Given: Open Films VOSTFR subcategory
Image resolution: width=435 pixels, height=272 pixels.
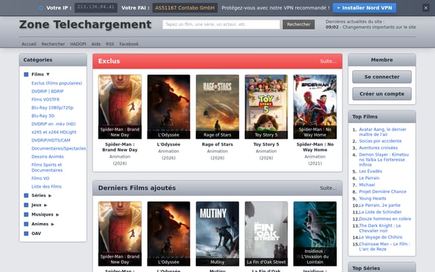Looking at the screenshot, I should click(x=46, y=99).
